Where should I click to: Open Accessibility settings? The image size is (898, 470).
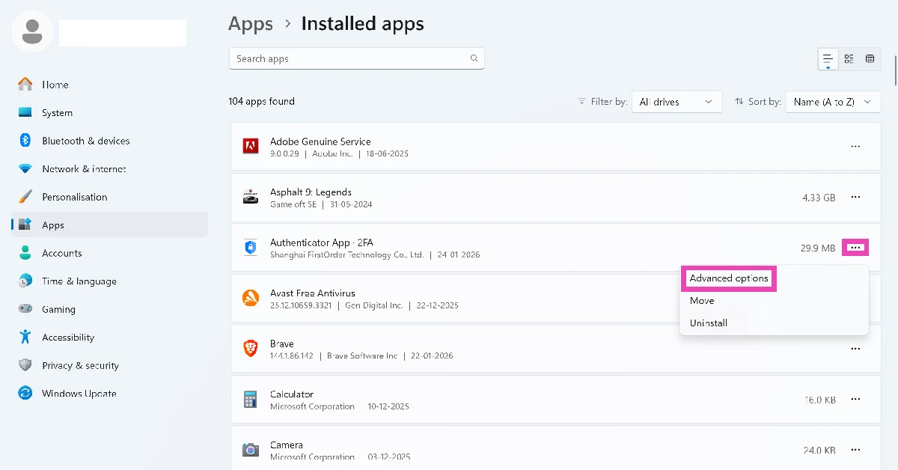69,337
